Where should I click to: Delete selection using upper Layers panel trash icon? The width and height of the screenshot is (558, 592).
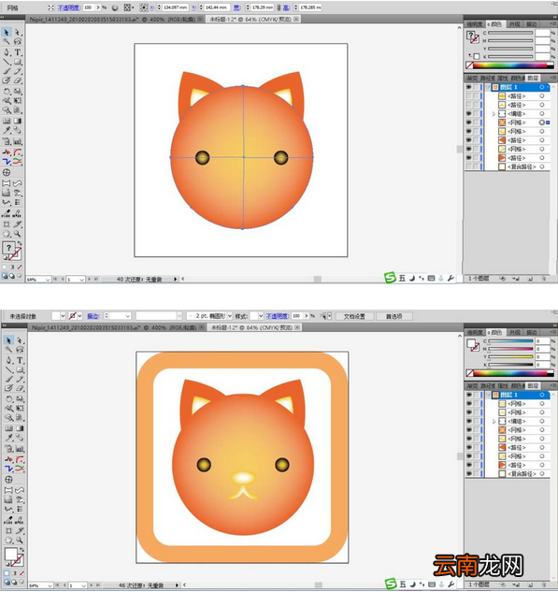pyautogui.click(x=544, y=279)
